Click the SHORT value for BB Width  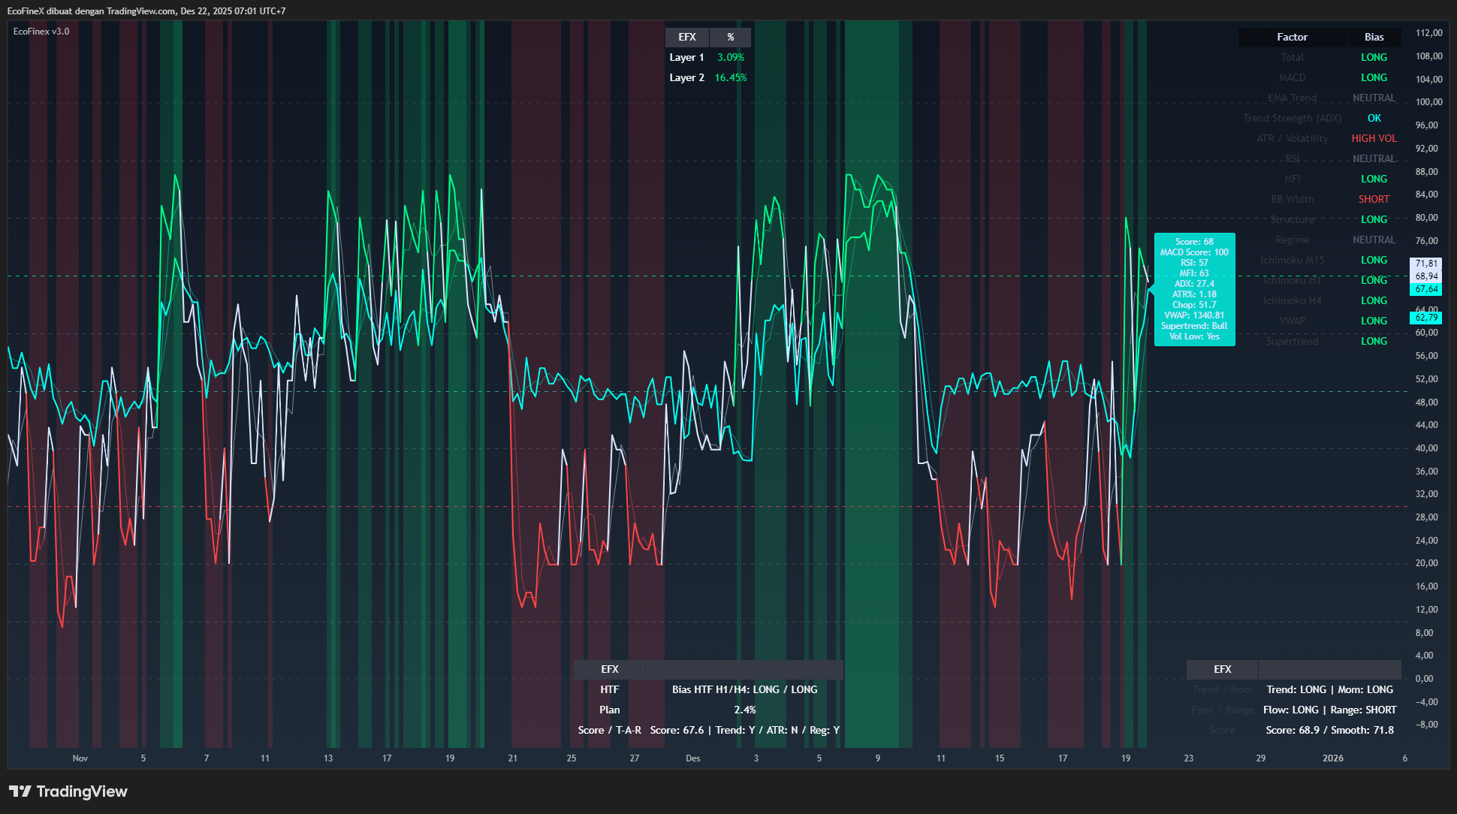1374,199
